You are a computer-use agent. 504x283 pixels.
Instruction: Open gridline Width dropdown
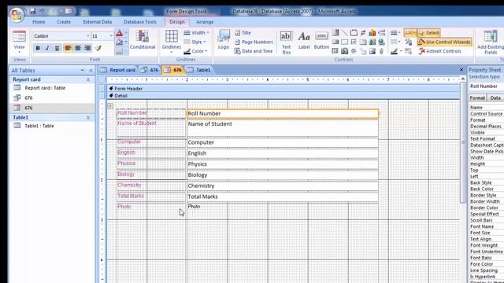[196, 33]
